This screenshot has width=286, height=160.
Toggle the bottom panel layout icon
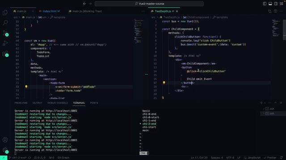pos(270,4)
